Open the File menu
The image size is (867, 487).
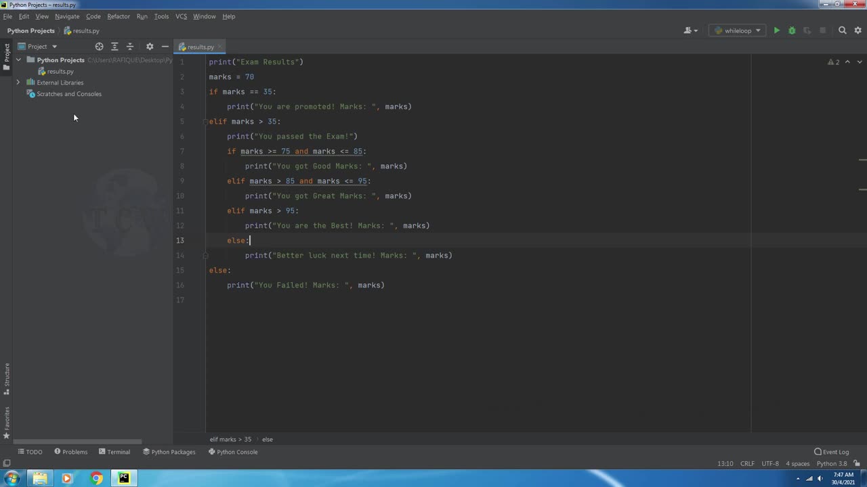7,16
